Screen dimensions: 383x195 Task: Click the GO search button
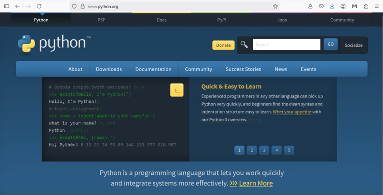(330, 44)
